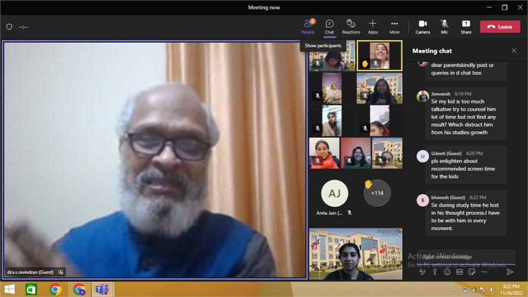Send the chat message

pyautogui.click(x=510, y=272)
